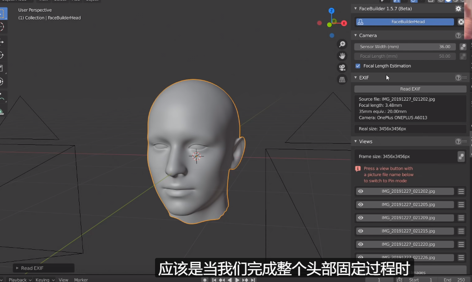Toggle camera view gizmo icon

(x=342, y=67)
